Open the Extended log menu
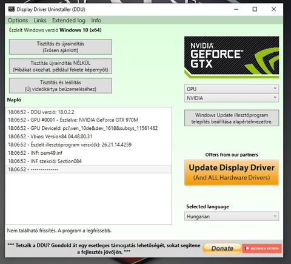The width and height of the screenshot is (291, 264). 69,21
